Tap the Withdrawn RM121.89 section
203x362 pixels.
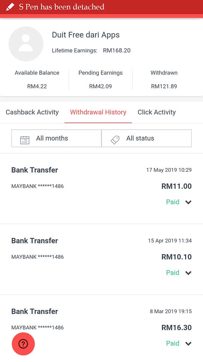point(164,80)
